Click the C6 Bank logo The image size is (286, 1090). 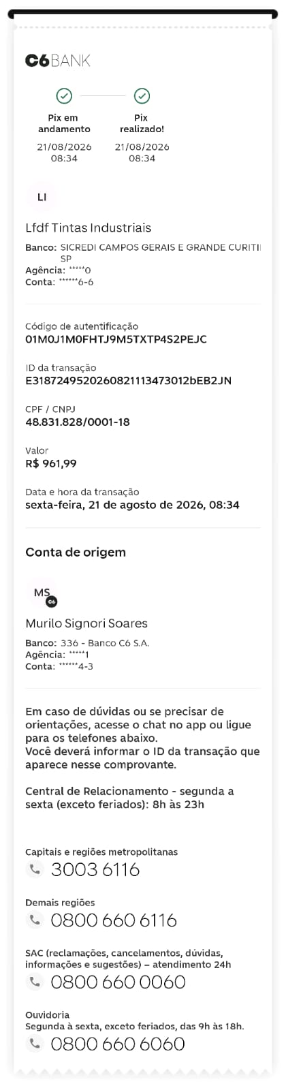pos(58,61)
